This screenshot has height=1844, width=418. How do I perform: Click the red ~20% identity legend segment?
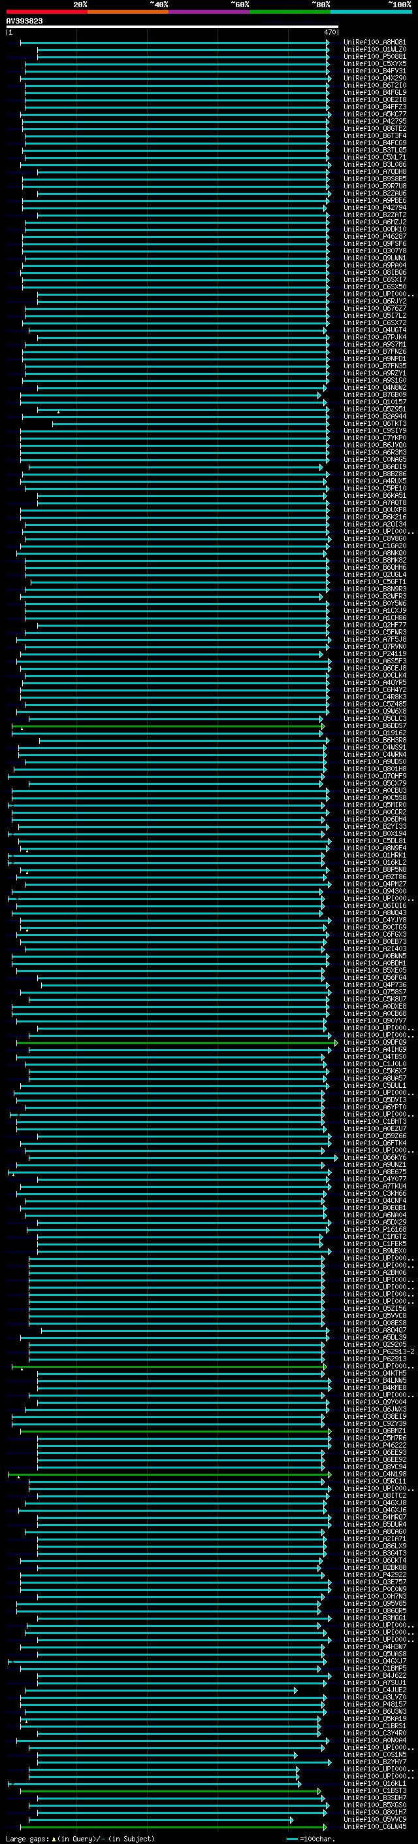pos(46,12)
